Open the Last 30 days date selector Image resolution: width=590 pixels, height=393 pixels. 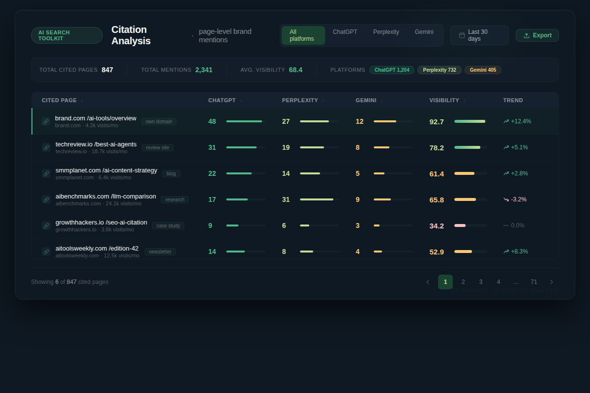479,35
